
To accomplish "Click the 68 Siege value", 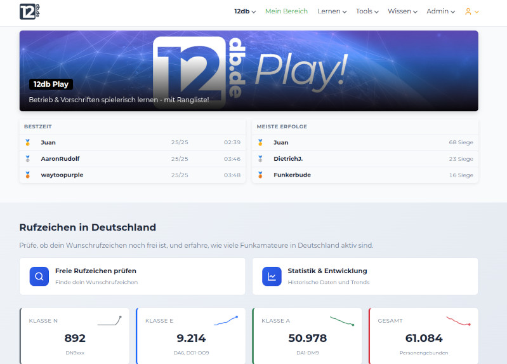I will point(461,142).
